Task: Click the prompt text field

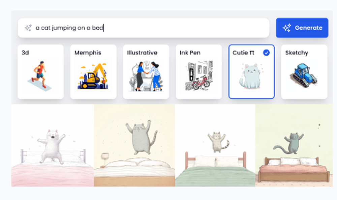Action: [x=135, y=28]
